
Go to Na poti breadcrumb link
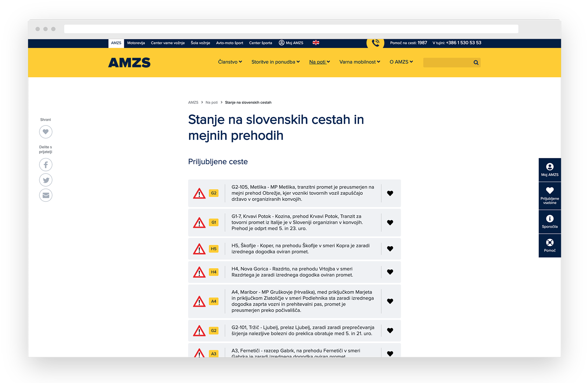pos(212,102)
